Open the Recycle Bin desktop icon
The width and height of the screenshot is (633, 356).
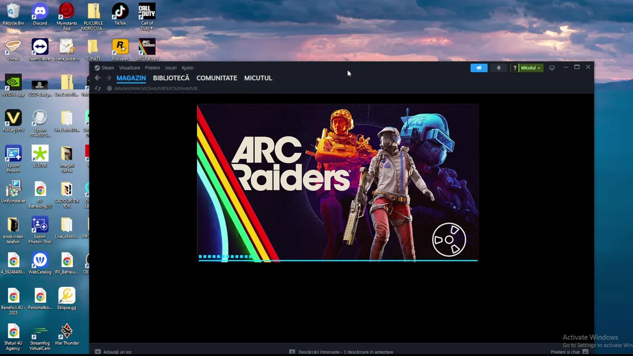coord(13,15)
